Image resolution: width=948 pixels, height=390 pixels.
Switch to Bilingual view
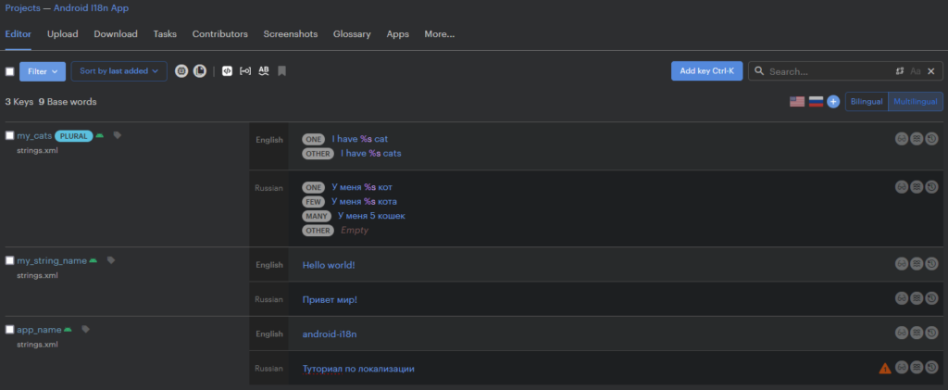pyautogui.click(x=867, y=102)
